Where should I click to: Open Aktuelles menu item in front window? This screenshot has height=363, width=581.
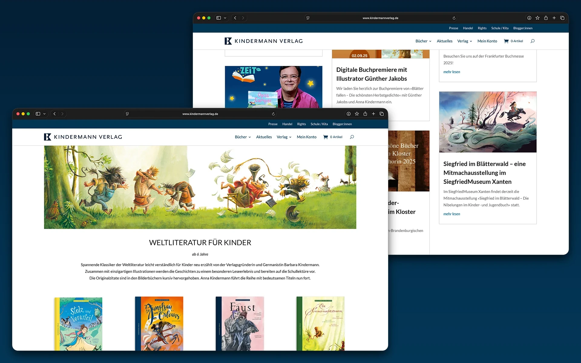coord(264,137)
